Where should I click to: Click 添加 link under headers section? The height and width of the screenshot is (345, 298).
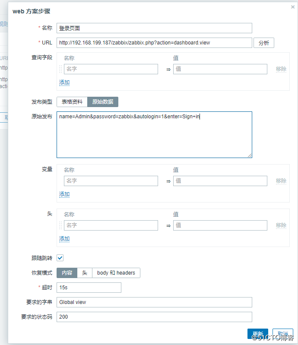click(64, 239)
